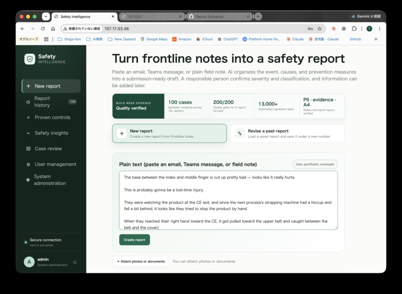The width and height of the screenshot is (402, 294).
Task: Open the New Zealand bookmark folder
Action: (122, 39)
